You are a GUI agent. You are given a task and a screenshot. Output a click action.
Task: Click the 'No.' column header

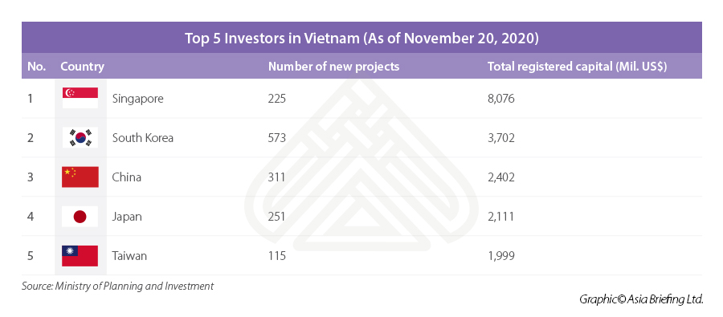(36, 67)
